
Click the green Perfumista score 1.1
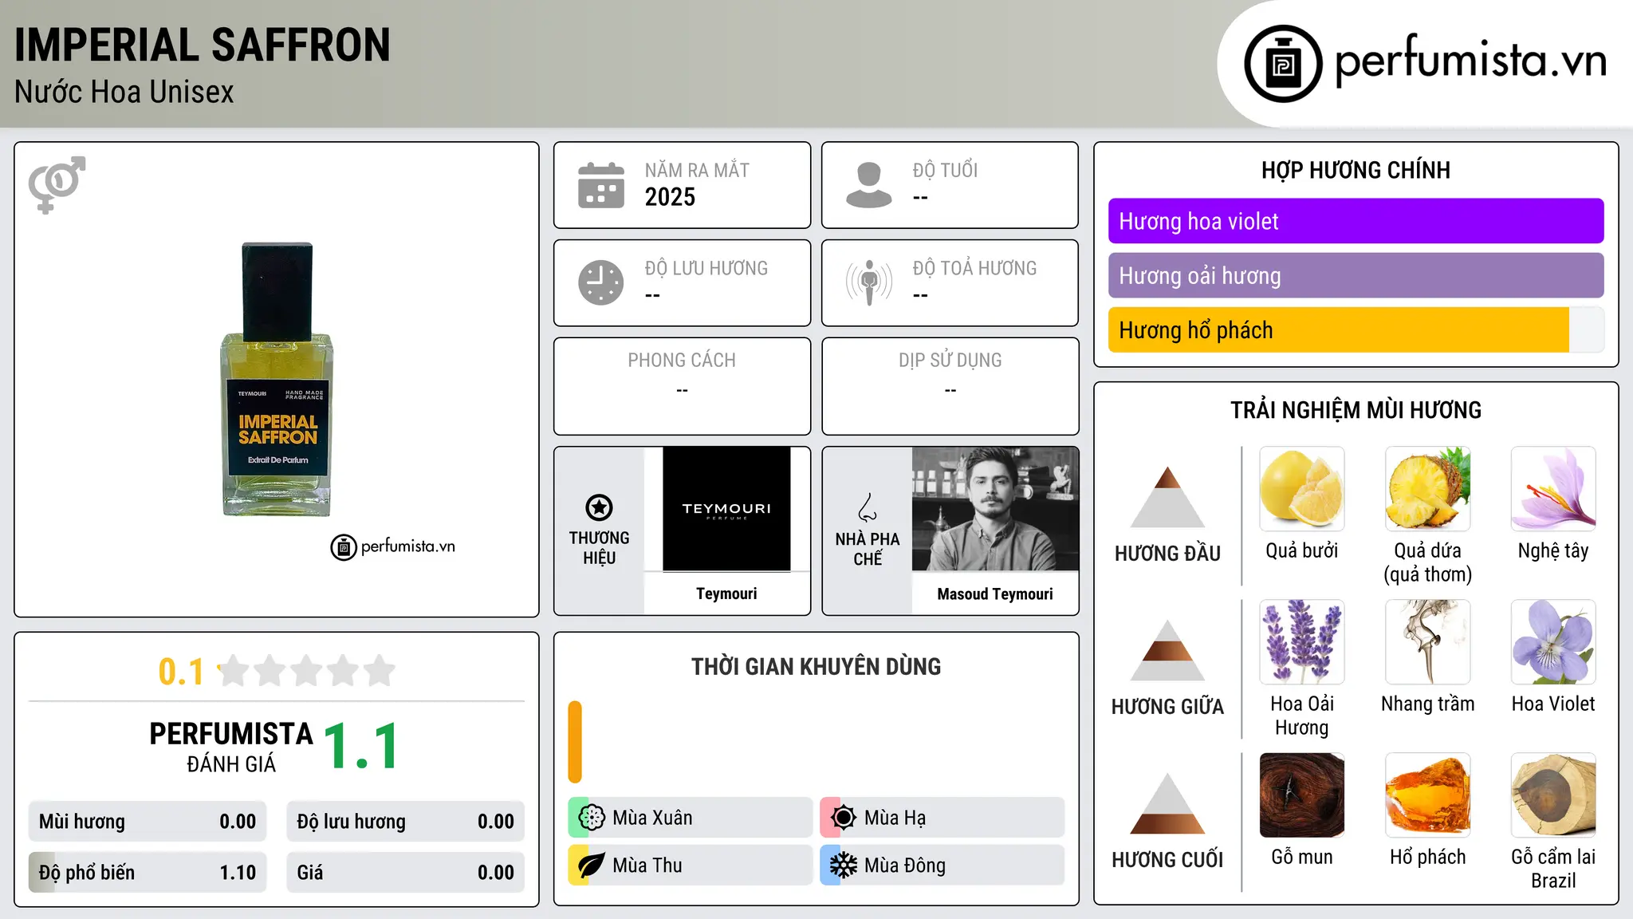[x=361, y=747]
